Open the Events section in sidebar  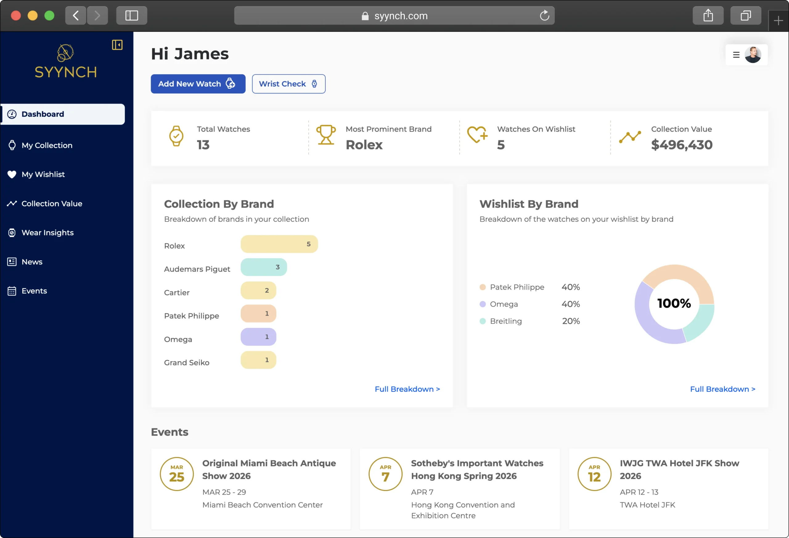click(34, 291)
